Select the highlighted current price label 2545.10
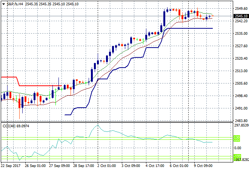Screen dimensions: 249x170 (241, 16)
